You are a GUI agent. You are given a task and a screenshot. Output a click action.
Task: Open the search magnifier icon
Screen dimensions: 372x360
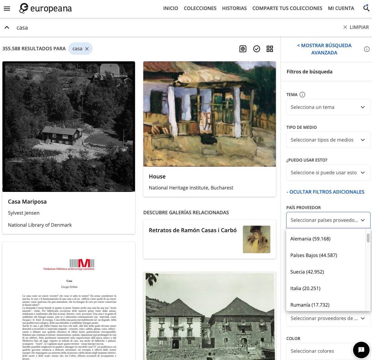click(366, 8)
